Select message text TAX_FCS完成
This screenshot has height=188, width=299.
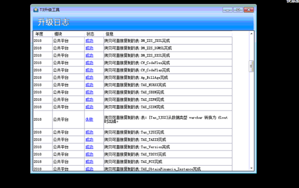[151, 162]
